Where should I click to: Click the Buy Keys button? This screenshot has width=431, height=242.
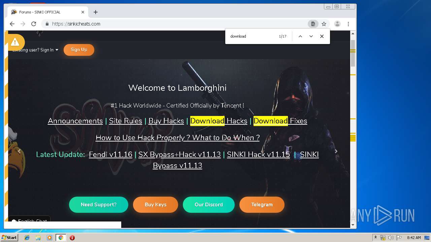[156, 205]
